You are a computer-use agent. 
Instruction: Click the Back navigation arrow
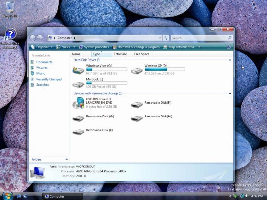pyautogui.click(x=33, y=38)
